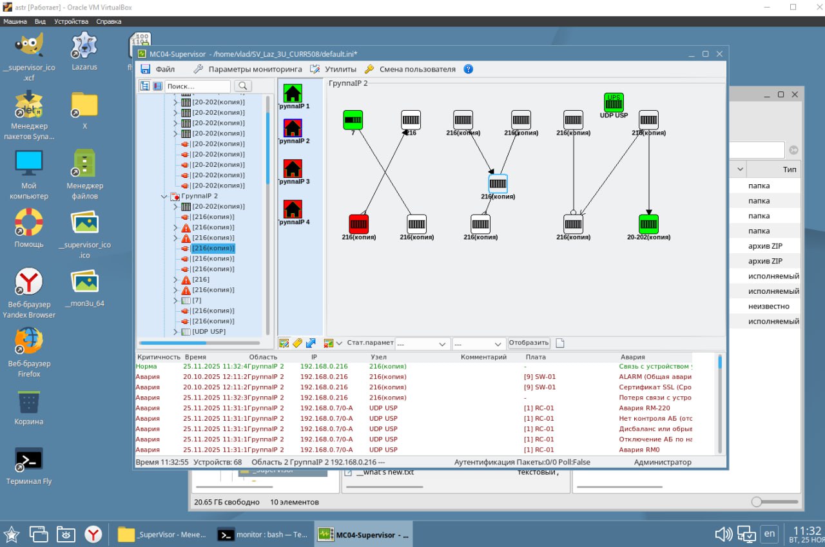Switch to monitor : bash terminal in taskbar
Screen dimensions: 825x547
(x=263, y=534)
